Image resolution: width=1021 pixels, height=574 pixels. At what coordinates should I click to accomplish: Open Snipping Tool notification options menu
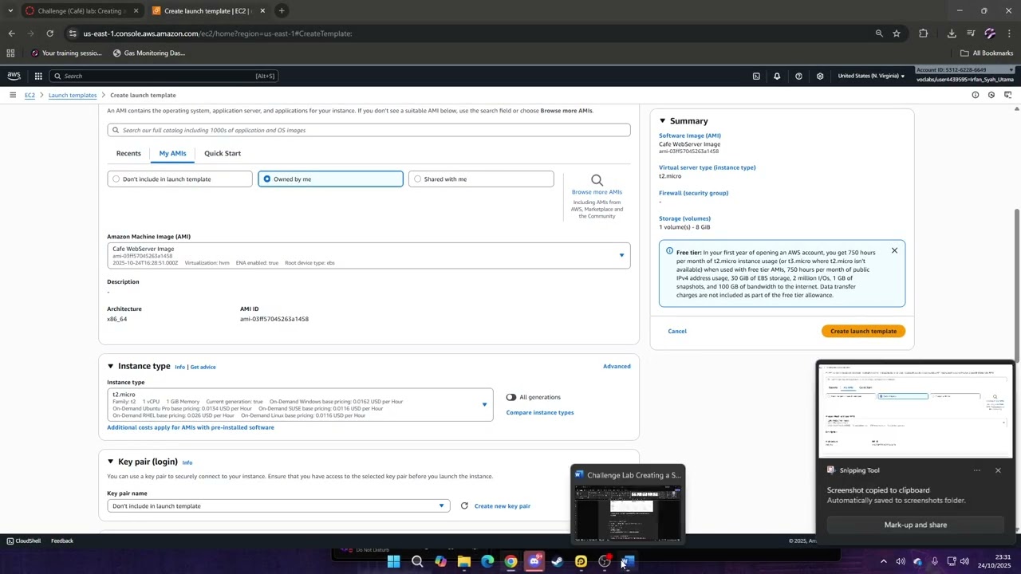tap(976, 470)
